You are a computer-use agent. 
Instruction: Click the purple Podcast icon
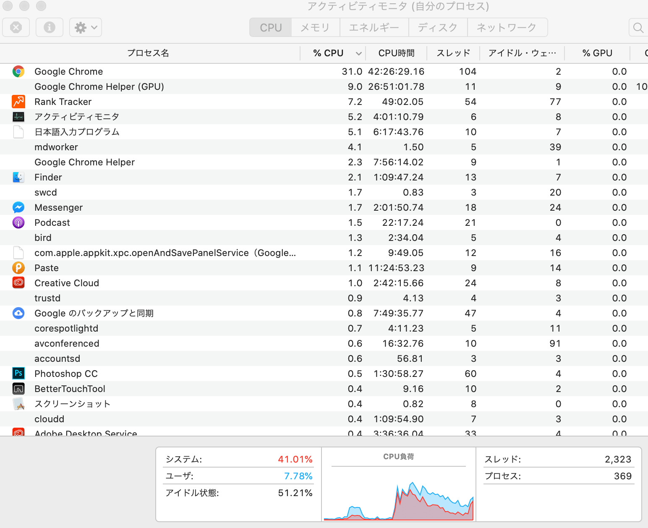18,222
